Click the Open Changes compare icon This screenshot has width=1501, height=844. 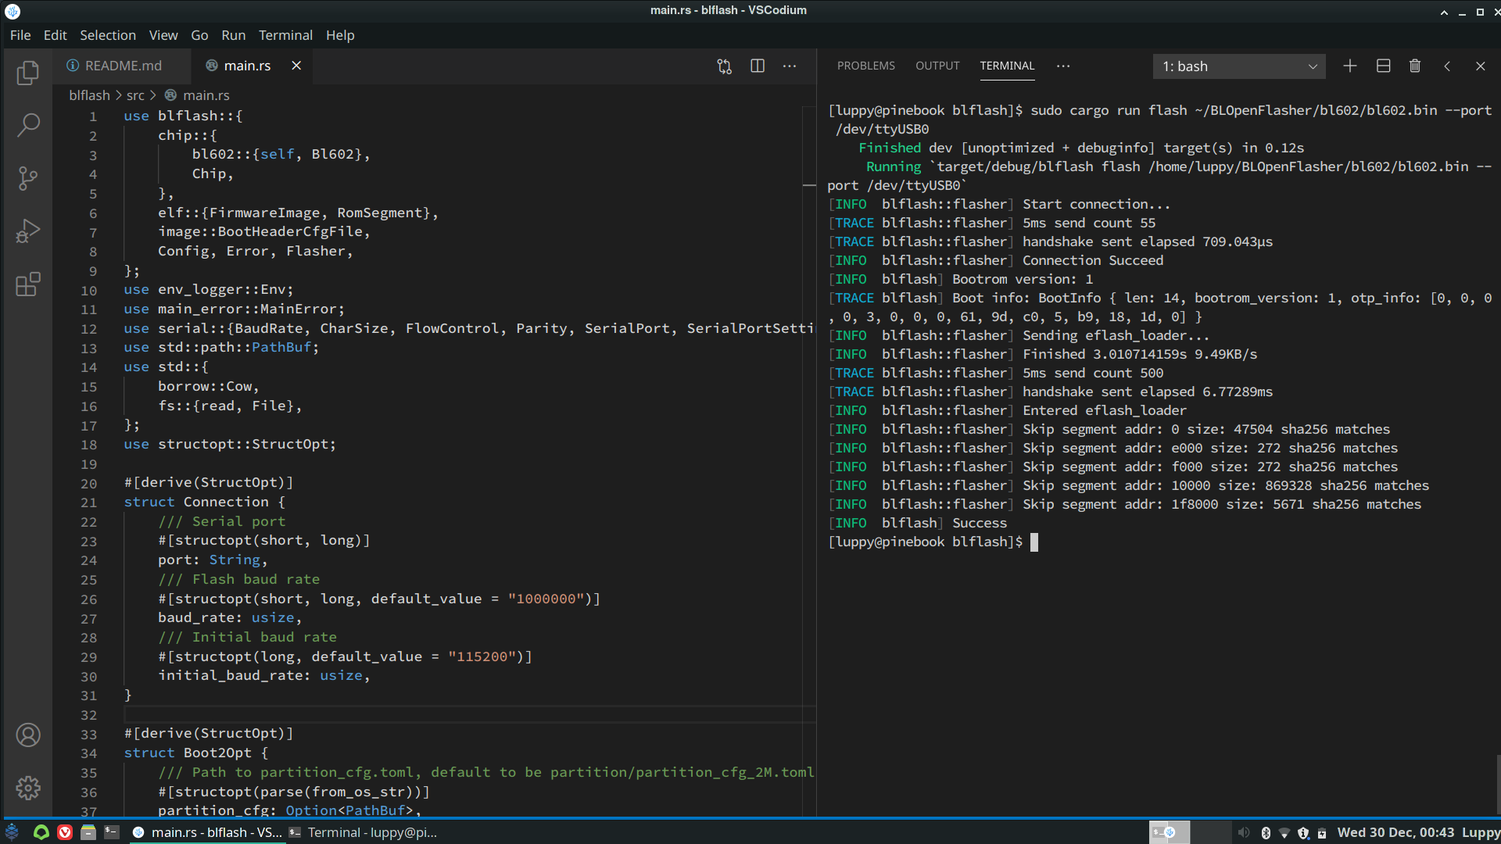724,66
